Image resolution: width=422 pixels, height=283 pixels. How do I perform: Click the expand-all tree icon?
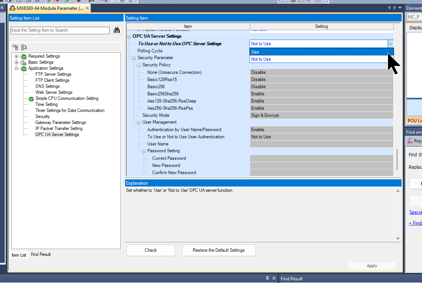point(15,47)
